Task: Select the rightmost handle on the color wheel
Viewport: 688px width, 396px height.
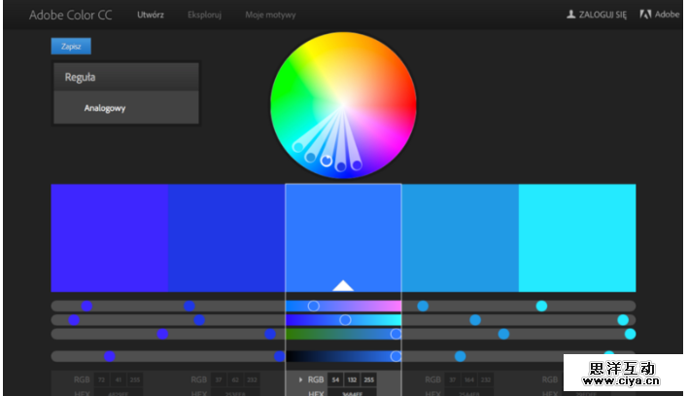Action: [357, 165]
